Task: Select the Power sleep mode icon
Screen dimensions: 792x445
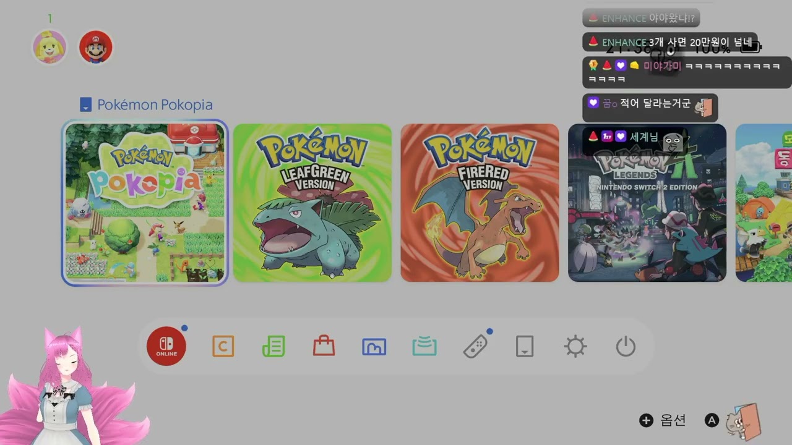Action: [x=626, y=347]
